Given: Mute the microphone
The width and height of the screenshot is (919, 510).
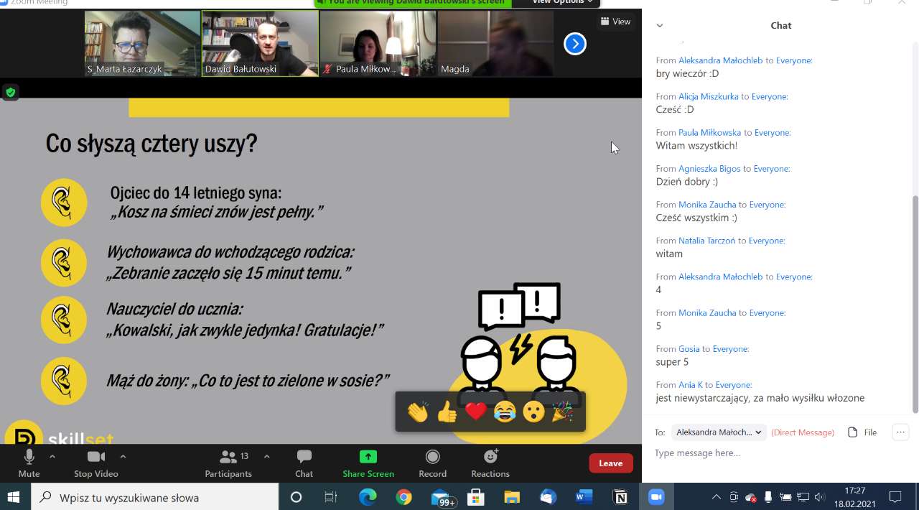Looking at the screenshot, I should (x=29, y=463).
